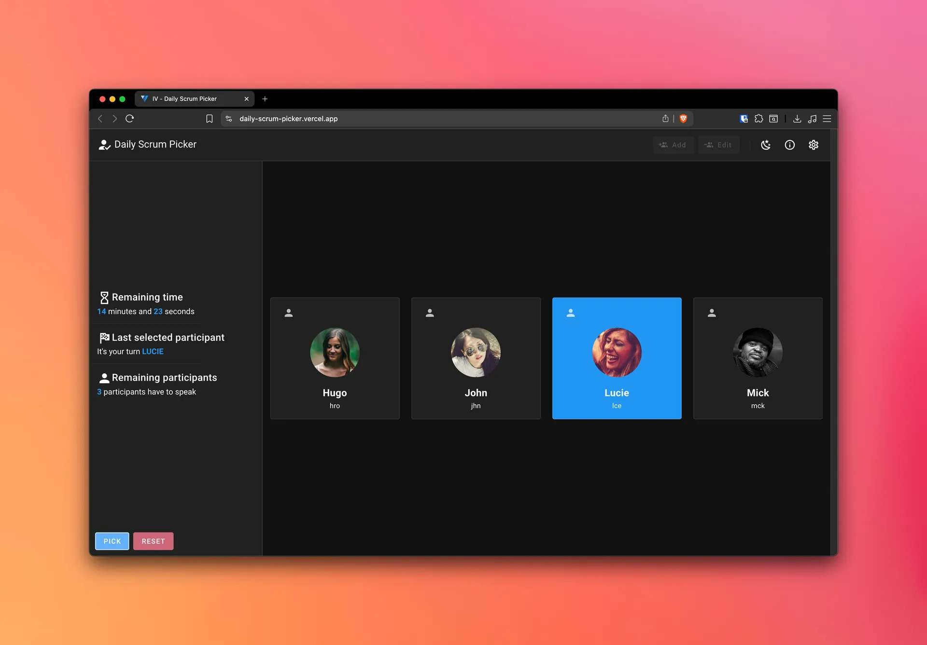Reload the page with the refresh icon
This screenshot has height=645, width=927.
[x=129, y=119]
